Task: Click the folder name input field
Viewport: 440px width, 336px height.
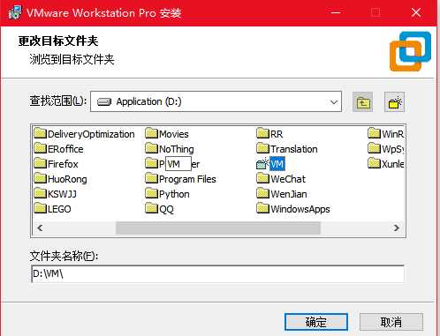Action: point(217,273)
